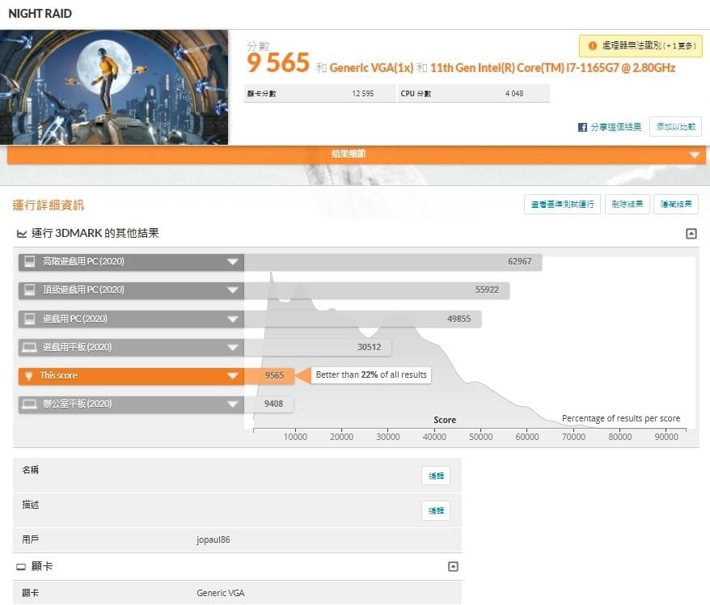Expand the 辦公室平板 (2020) dropdown arrow
Viewport: 710px width, 605px height.
point(232,404)
